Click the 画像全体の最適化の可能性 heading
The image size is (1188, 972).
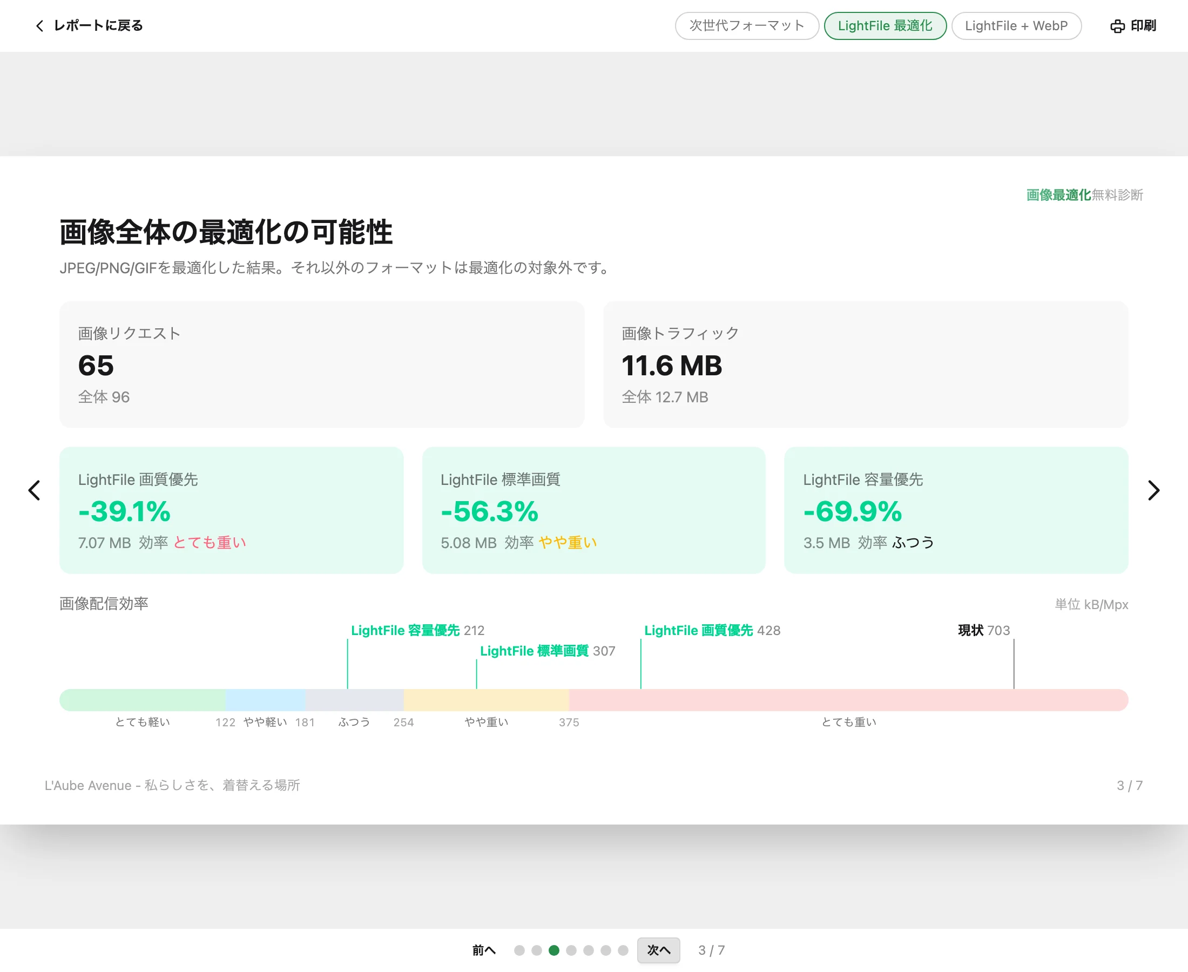click(226, 232)
